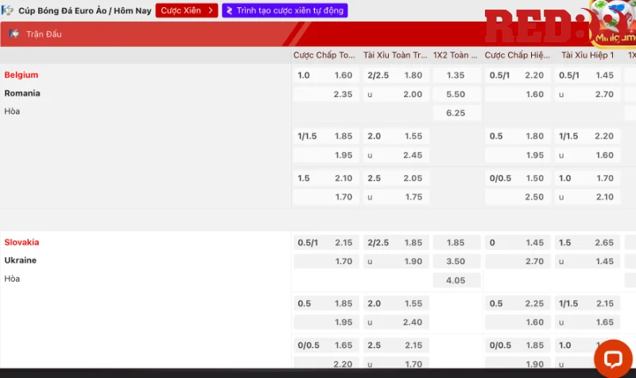636x378 pixels.
Task: Select Belgium 1X2 odds 1.35
Action: 456,76
